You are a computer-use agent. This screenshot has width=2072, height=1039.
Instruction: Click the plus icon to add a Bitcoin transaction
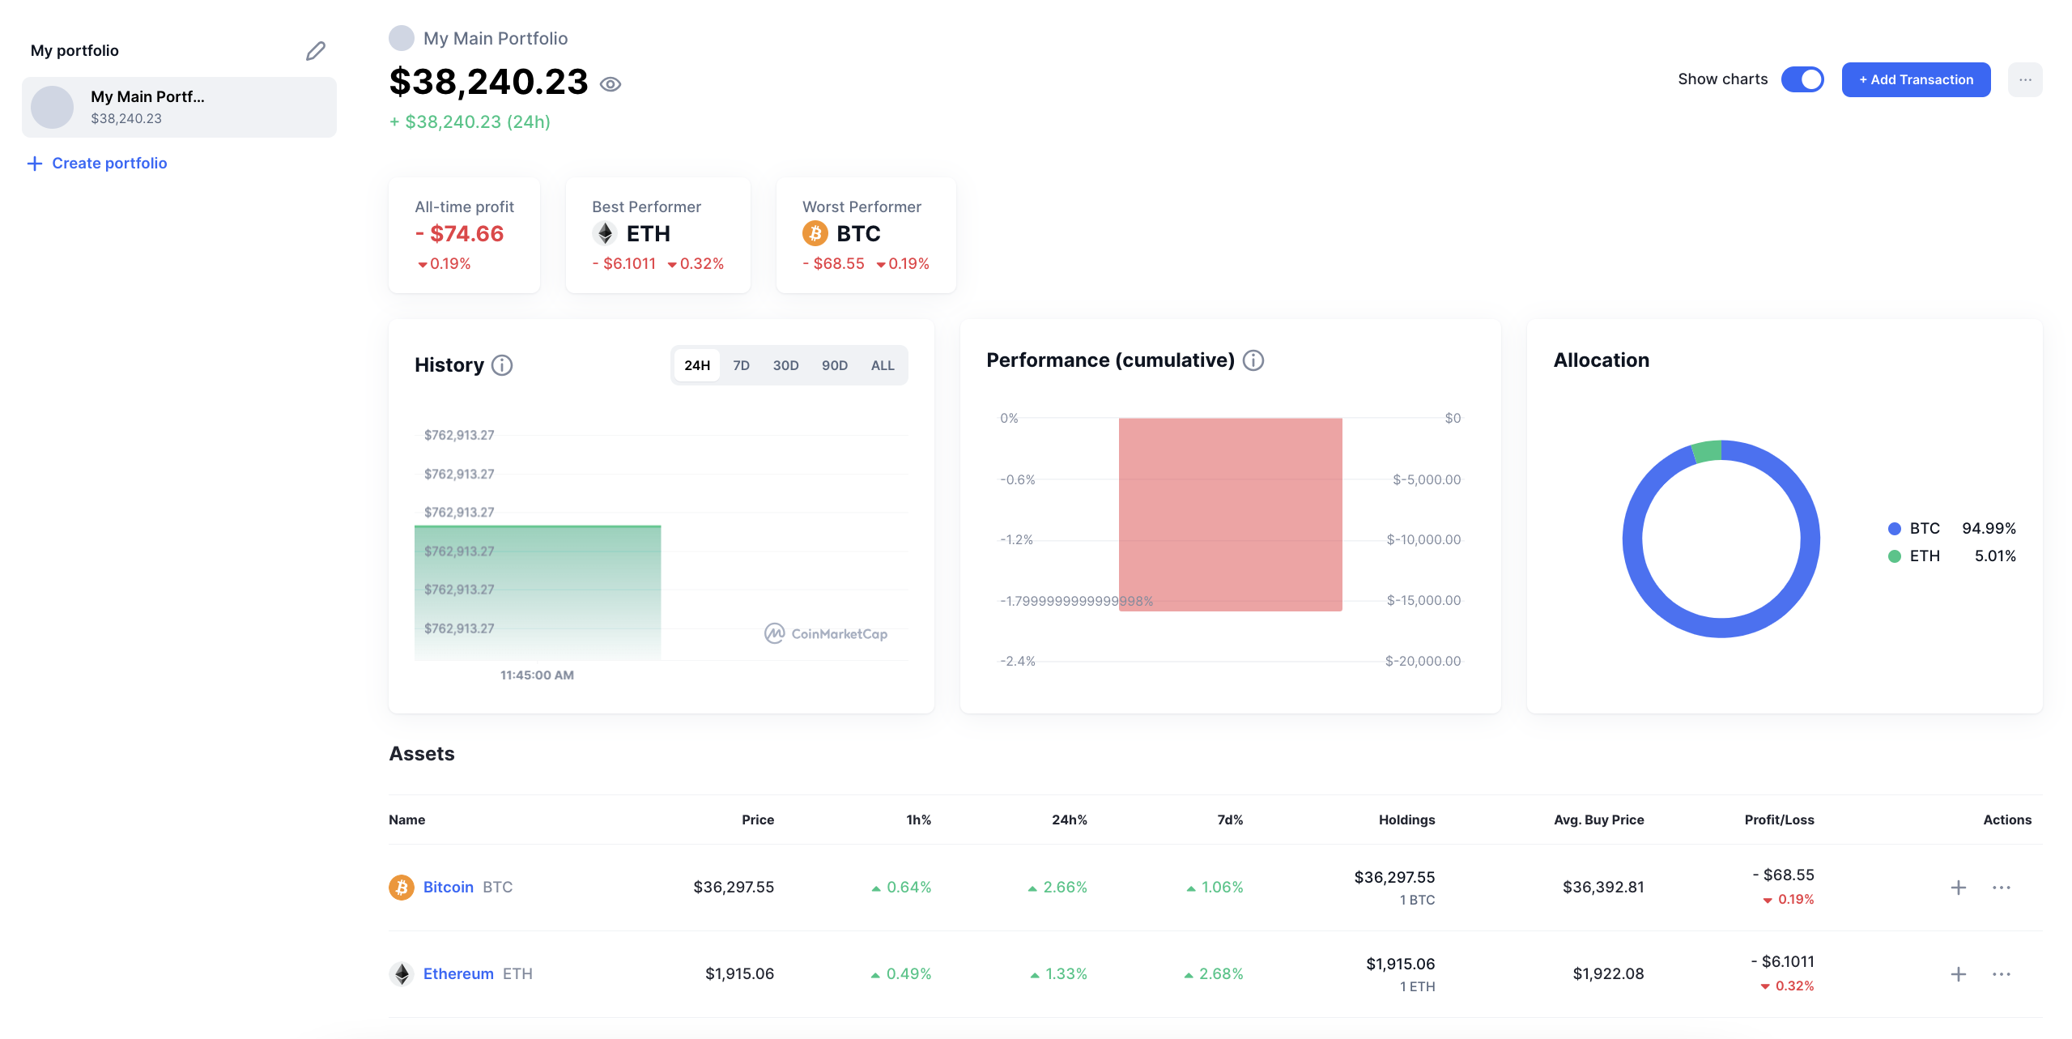[x=1958, y=887]
